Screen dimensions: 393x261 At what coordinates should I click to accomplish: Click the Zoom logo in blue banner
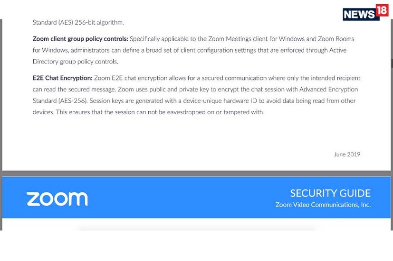[x=57, y=199]
